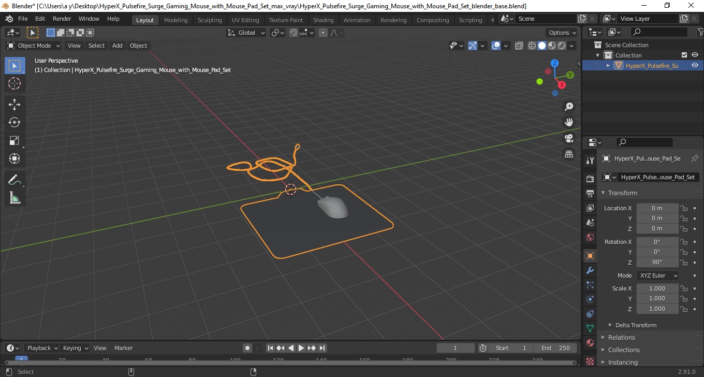Open the Modifier properties tab
Image resolution: width=704 pixels, height=377 pixels.
[x=590, y=270]
